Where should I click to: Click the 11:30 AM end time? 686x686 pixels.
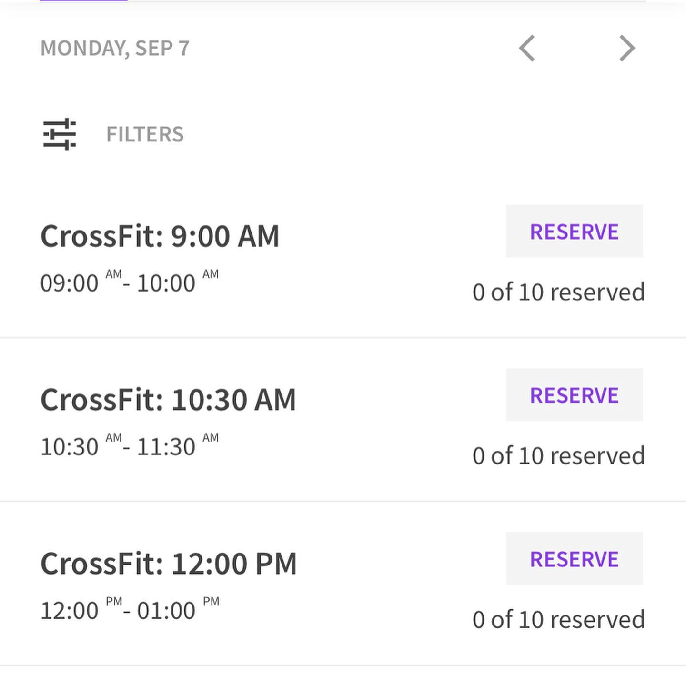pyautogui.click(x=177, y=446)
